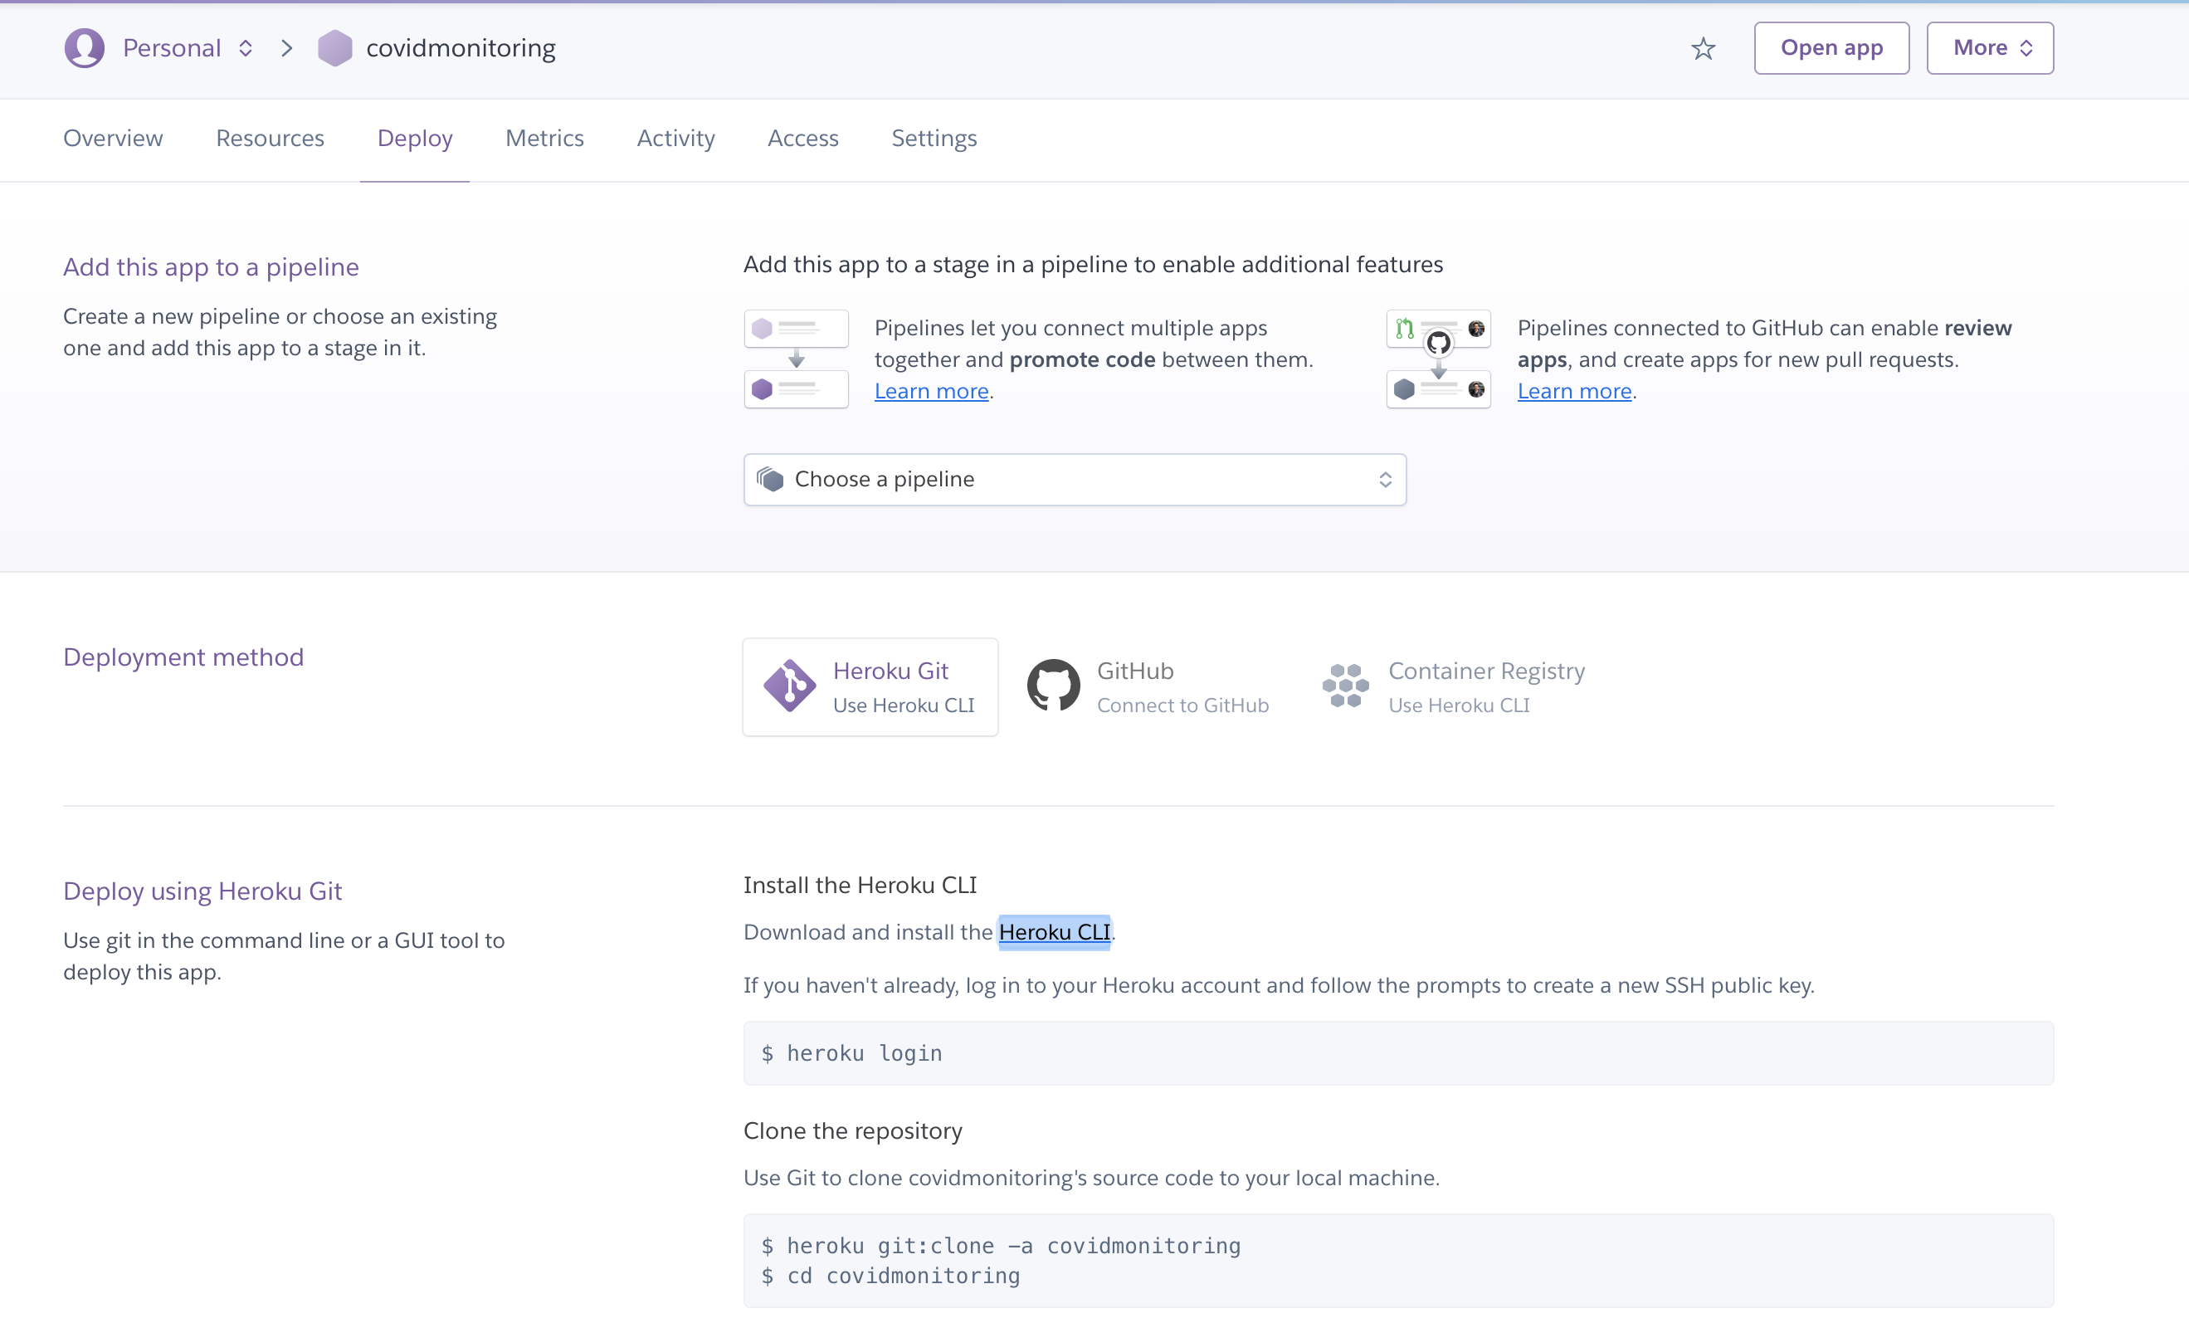Open the Heroku CLI download link

1055,932
